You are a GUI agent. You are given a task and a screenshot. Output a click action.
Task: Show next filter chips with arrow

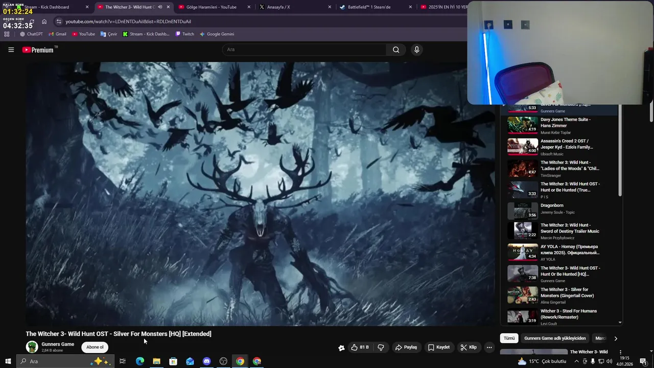tap(615, 338)
